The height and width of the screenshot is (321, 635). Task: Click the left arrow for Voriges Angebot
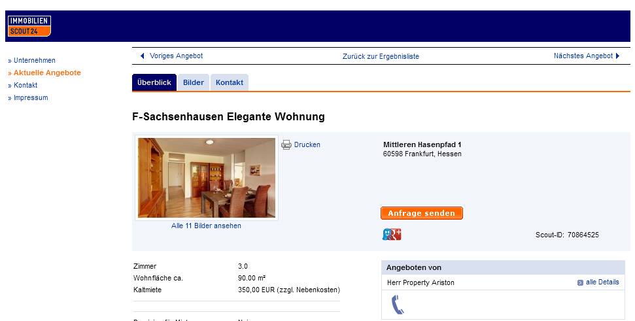(142, 56)
